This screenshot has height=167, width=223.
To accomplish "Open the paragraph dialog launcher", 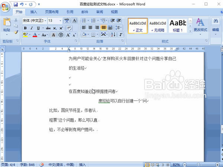I will 122,41.
